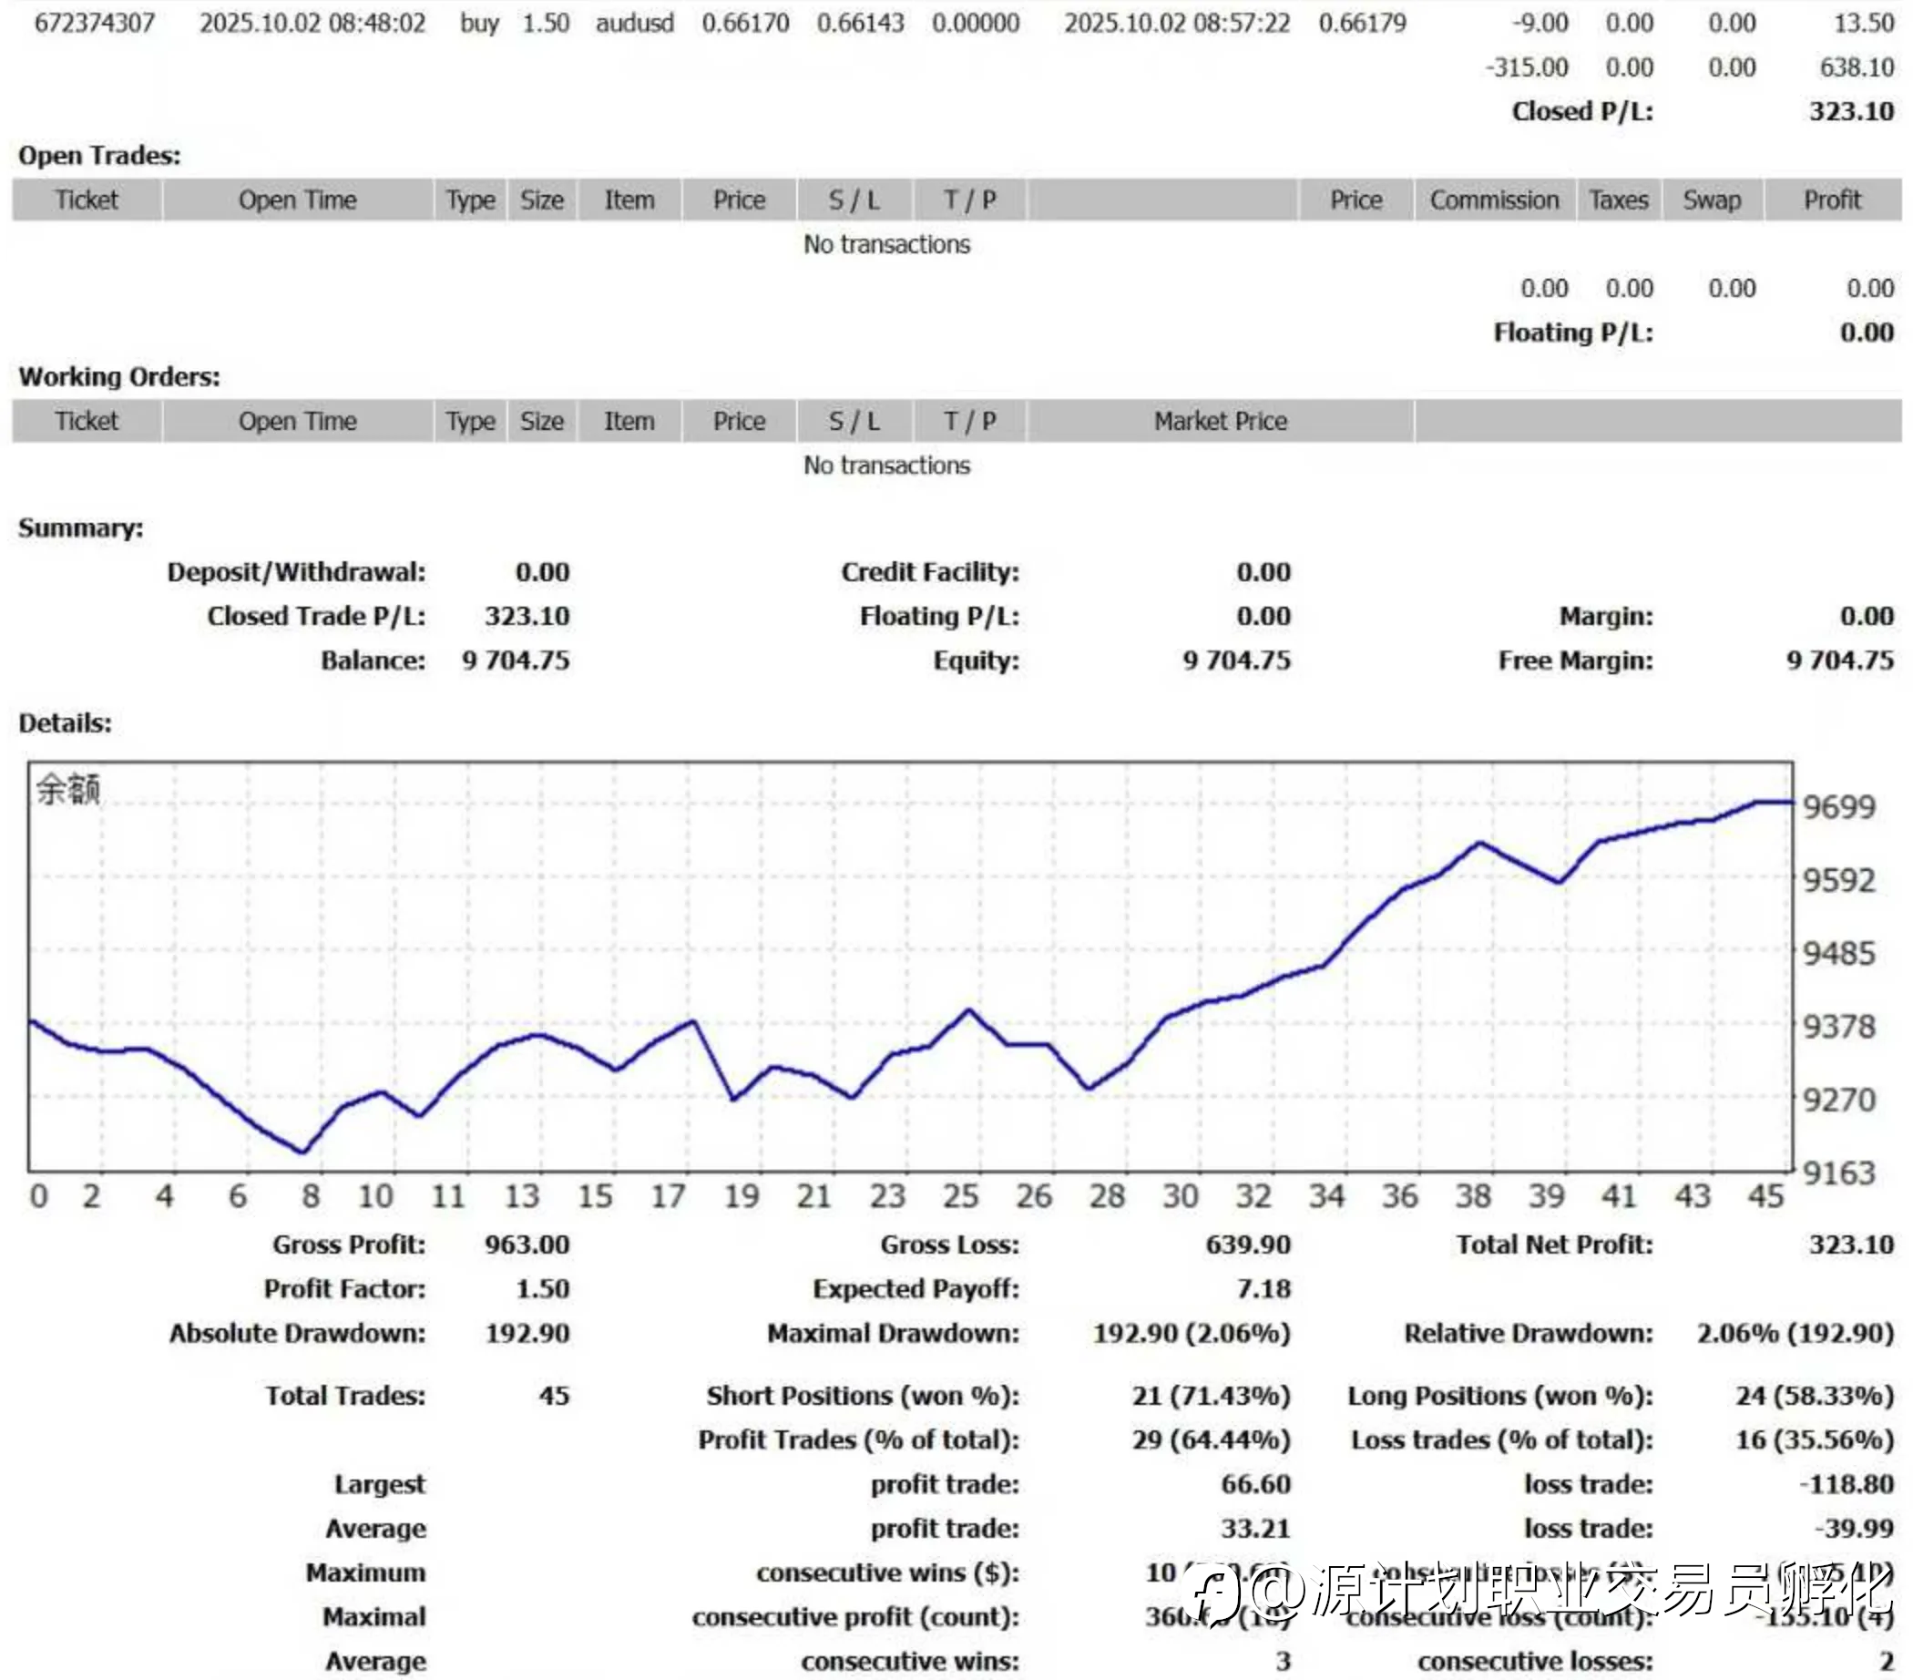This screenshot has width=1913, height=1680.
Task: Click the Commission column header
Action: tap(1494, 200)
